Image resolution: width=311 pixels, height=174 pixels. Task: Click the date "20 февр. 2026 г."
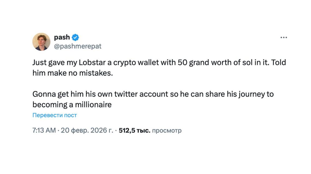87,131
